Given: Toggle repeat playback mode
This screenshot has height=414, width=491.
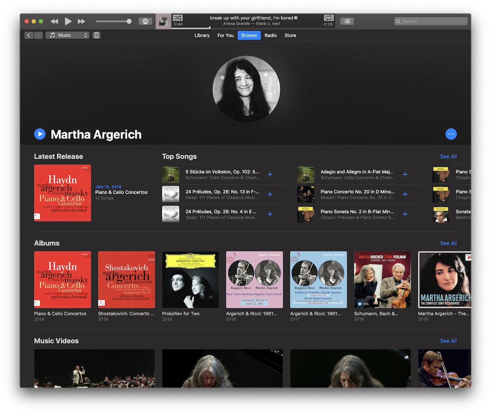Looking at the screenshot, I should tap(329, 18).
